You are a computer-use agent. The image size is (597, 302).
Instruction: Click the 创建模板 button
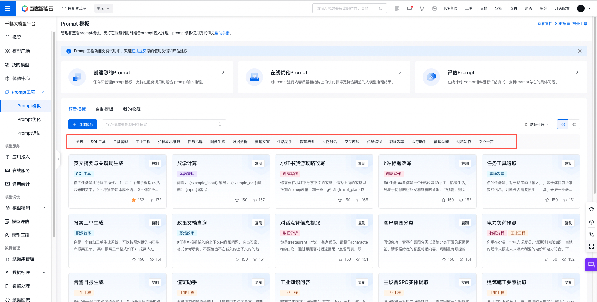[82, 124]
